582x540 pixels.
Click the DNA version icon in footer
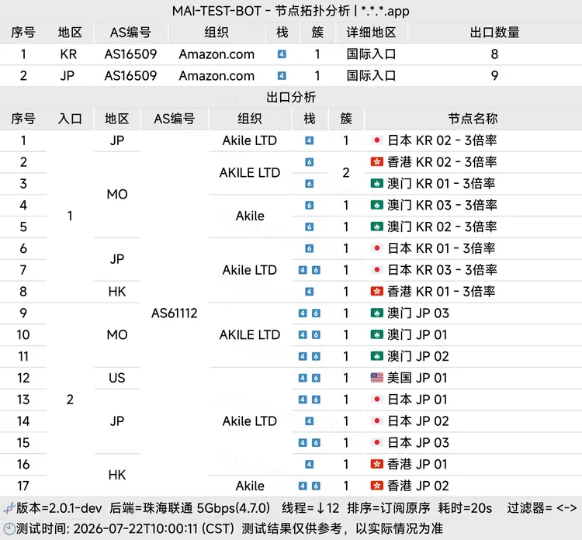9,507
